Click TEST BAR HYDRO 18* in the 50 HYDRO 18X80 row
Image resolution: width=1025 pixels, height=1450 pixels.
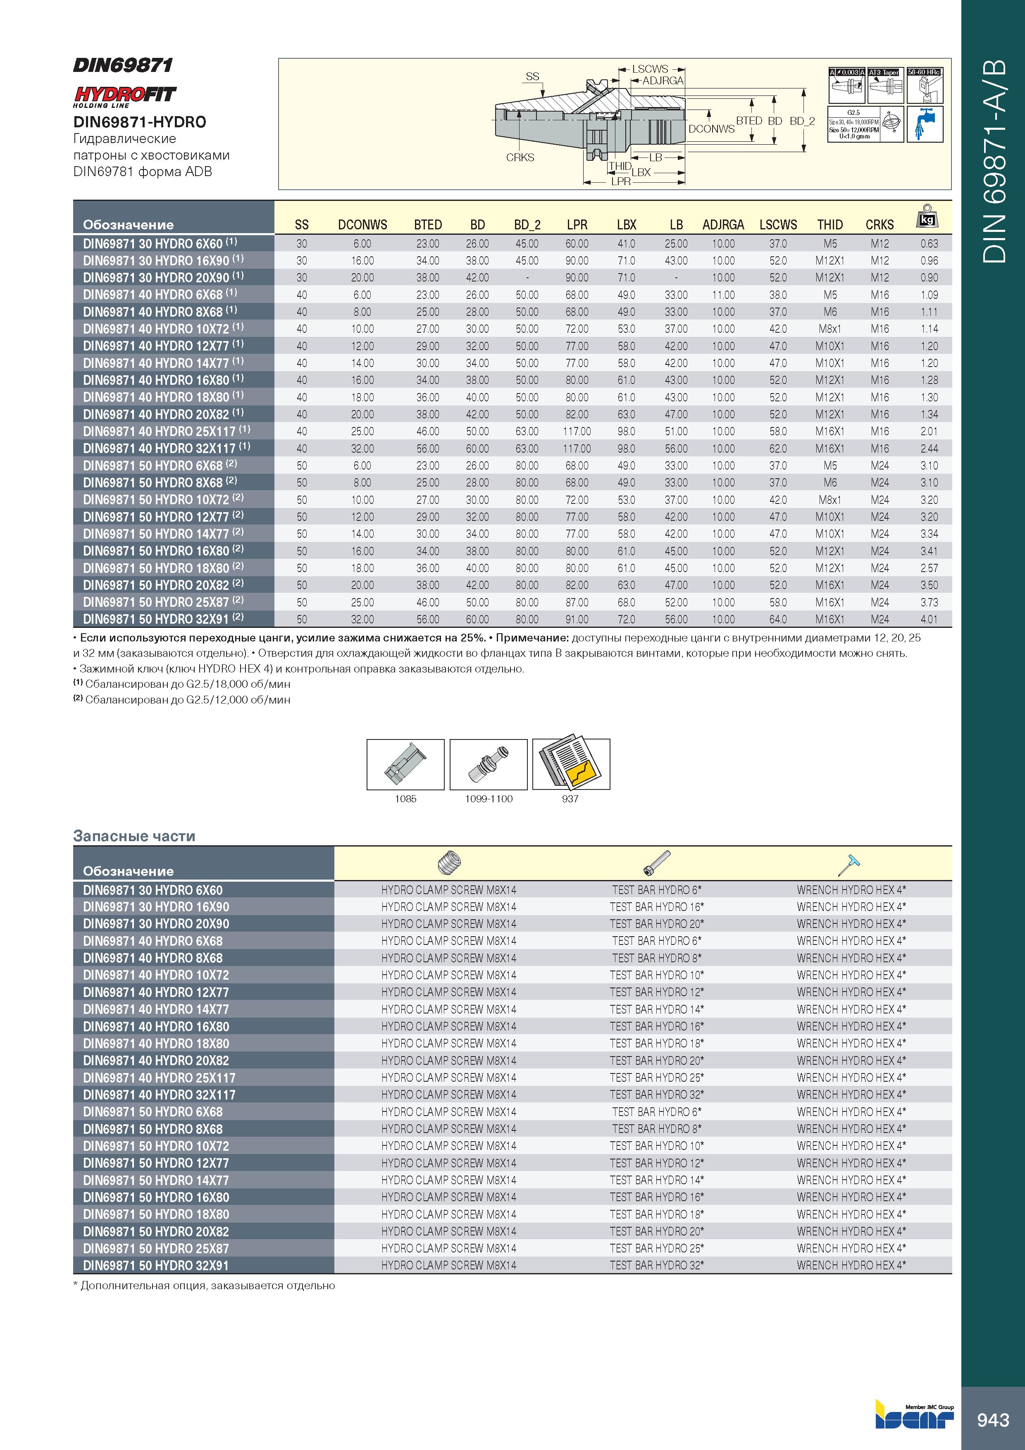tap(657, 1214)
